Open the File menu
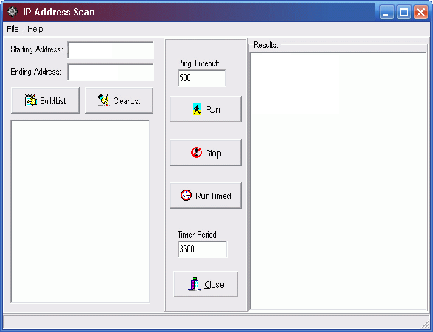The height and width of the screenshot is (332, 433). pos(13,29)
